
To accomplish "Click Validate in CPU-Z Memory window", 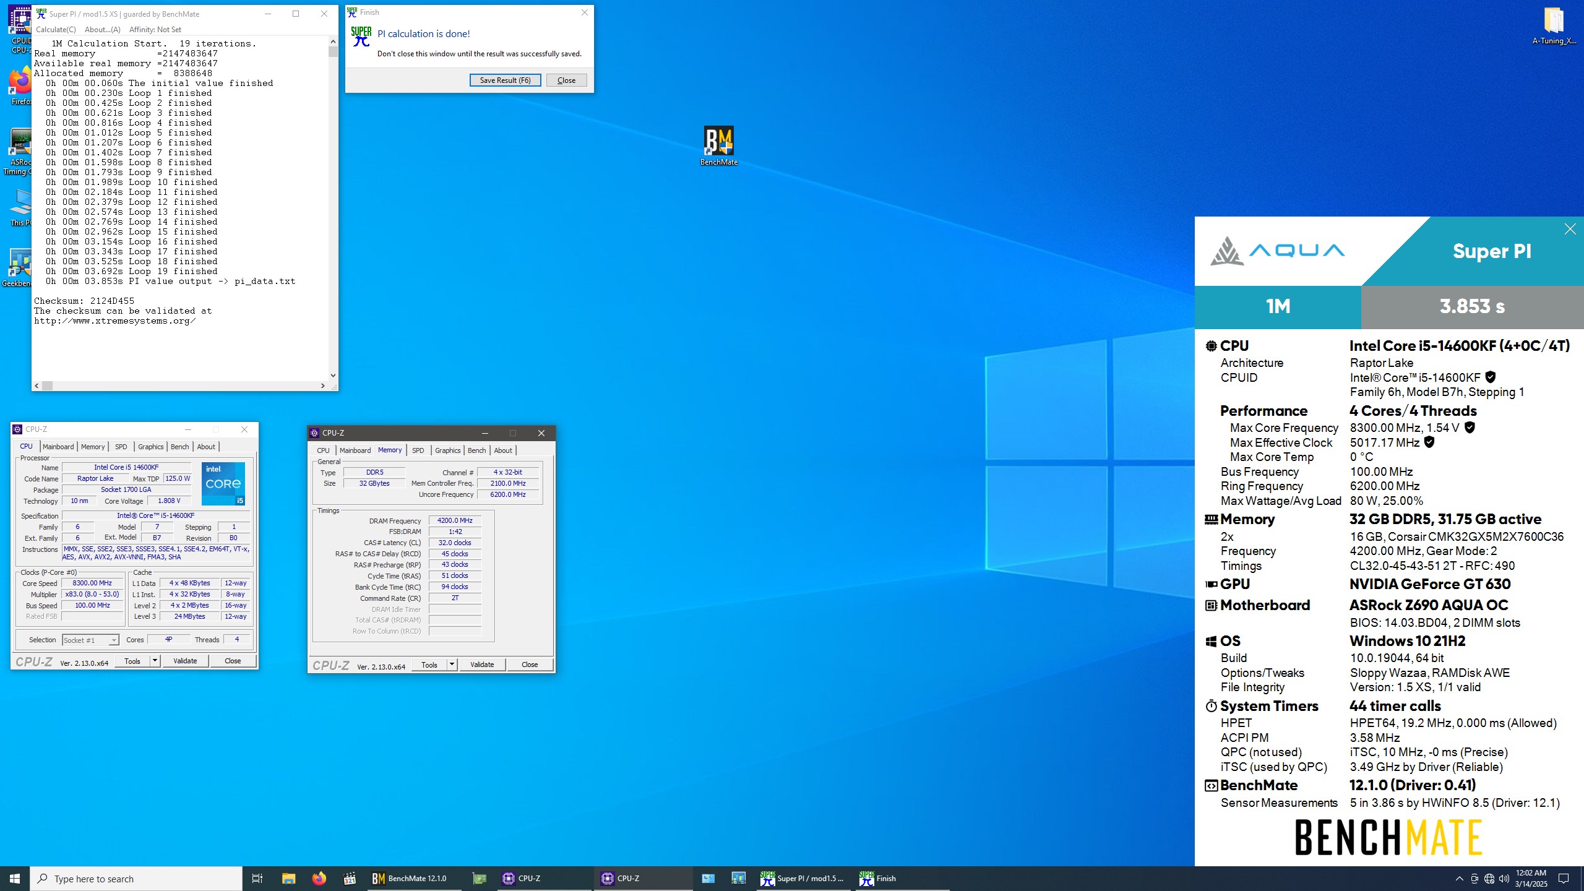I will point(482,665).
